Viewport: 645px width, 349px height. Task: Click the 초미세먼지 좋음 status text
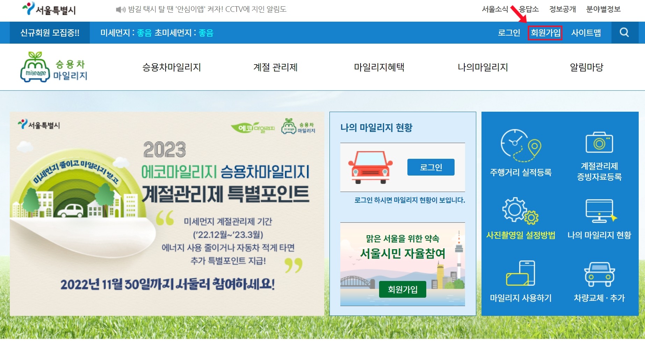(x=184, y=33)
